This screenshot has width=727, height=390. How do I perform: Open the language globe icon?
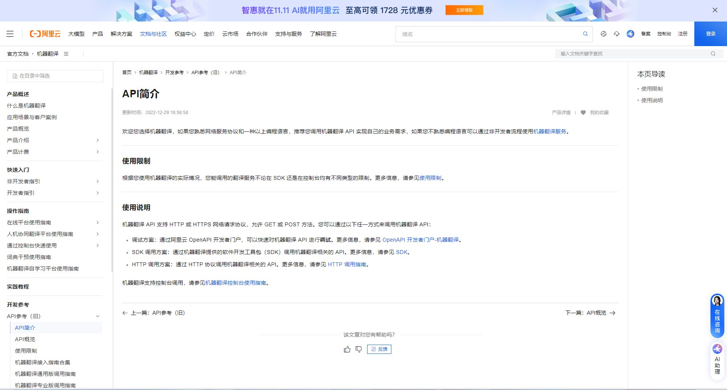click(x=603, y=34)
